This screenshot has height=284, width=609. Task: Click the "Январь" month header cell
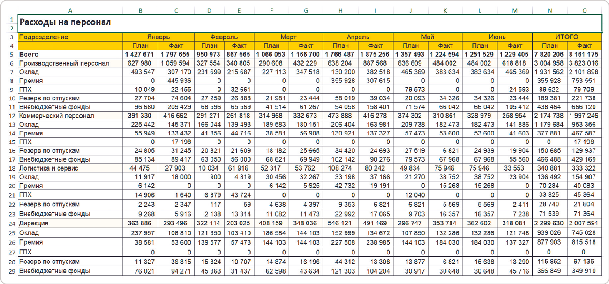coord(158,37)
